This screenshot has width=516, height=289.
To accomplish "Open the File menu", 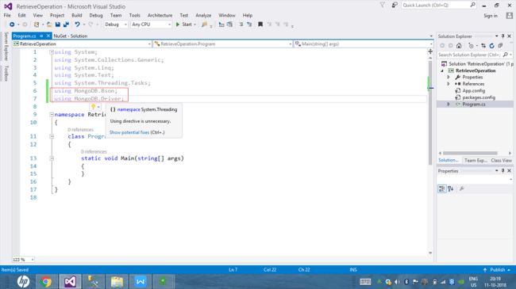I will click(x=7, y=15).
